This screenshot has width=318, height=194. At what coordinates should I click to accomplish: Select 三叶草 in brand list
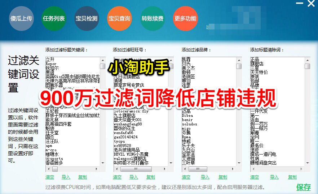click(189, 163)
